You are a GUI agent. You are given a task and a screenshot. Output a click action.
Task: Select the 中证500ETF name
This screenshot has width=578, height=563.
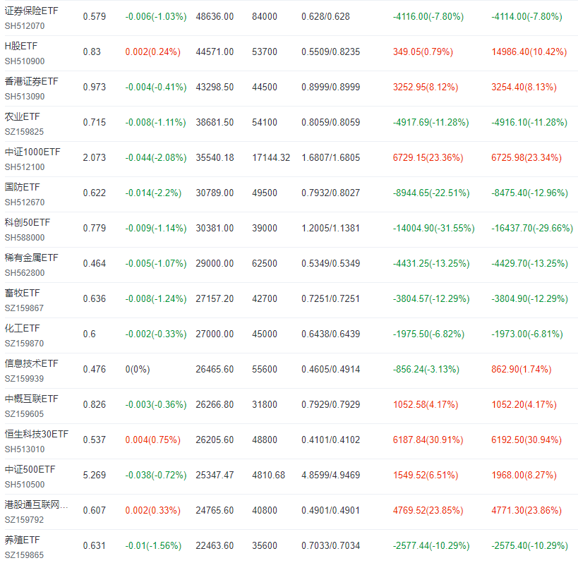pos(30,469)
